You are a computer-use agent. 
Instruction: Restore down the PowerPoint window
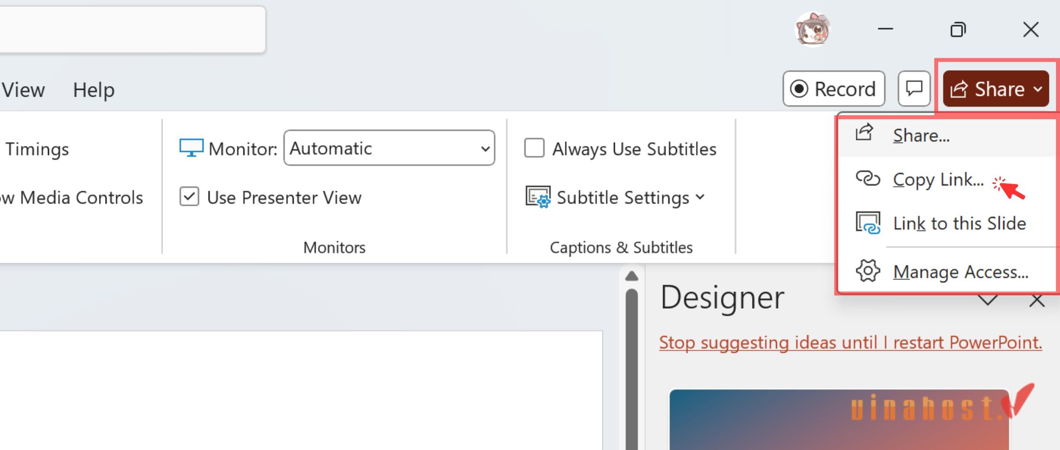pos(958,29)
